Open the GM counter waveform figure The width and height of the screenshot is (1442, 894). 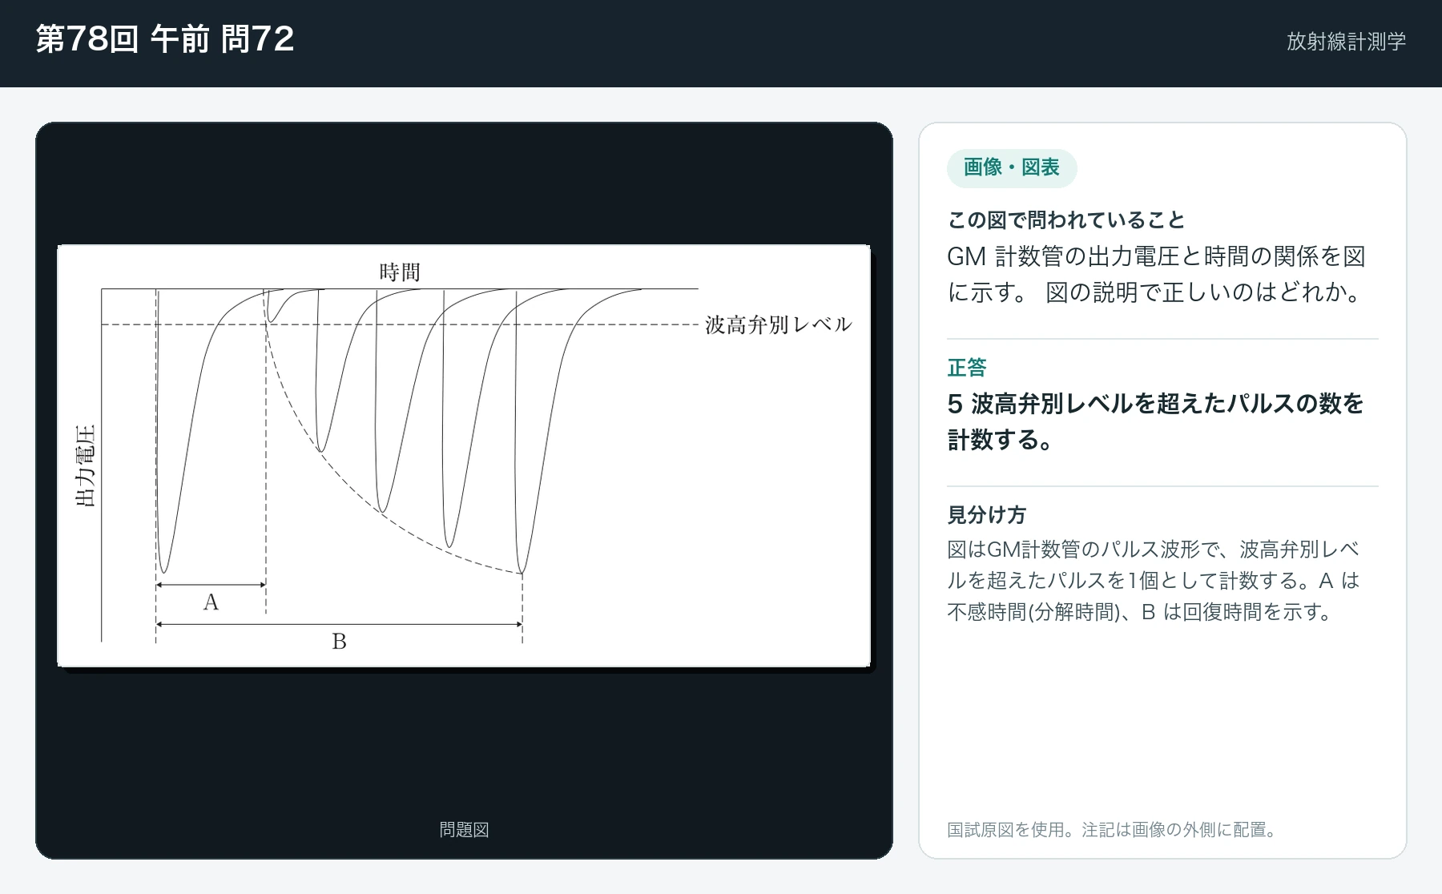point(464,456)
